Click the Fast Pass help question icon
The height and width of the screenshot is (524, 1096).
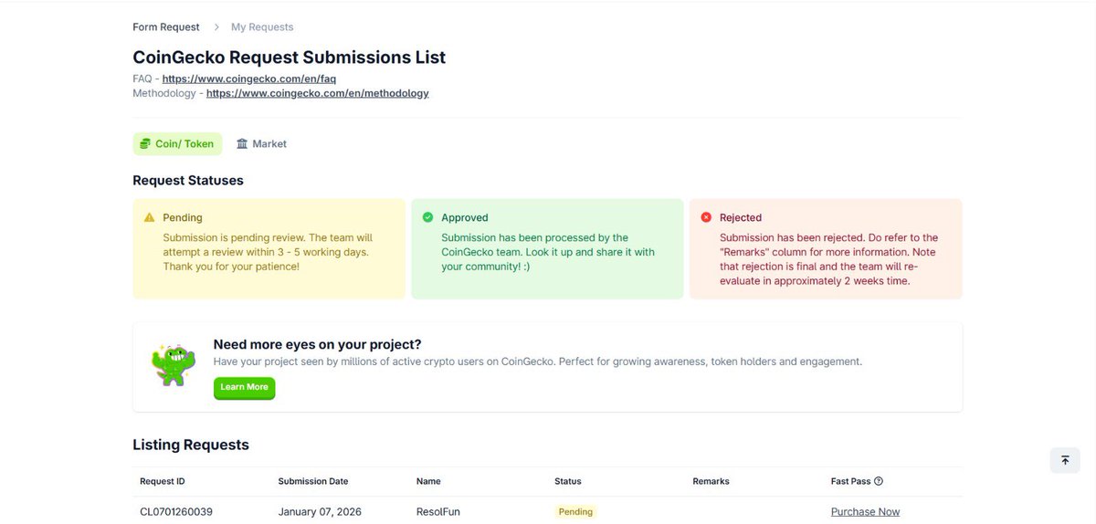(879, 481)
